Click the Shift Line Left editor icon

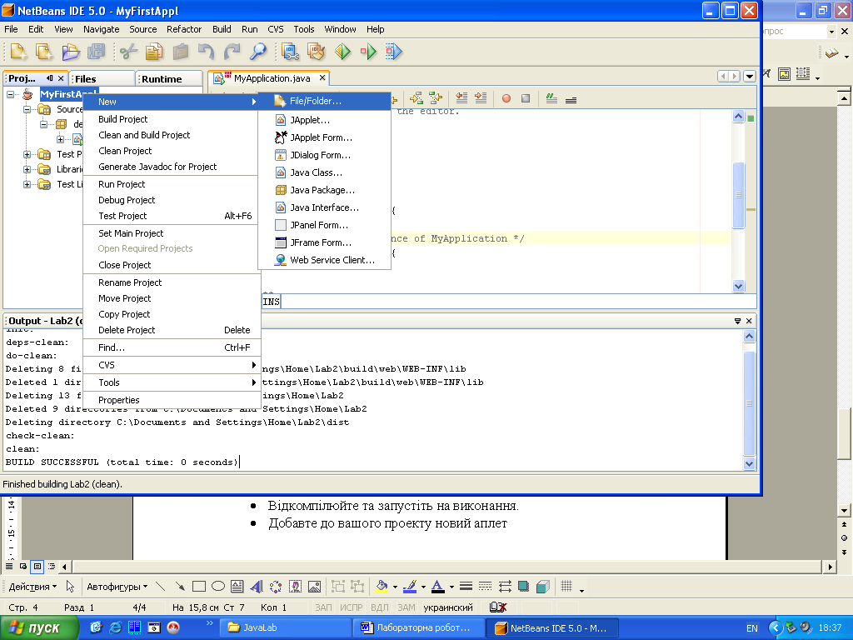(461, 98)
